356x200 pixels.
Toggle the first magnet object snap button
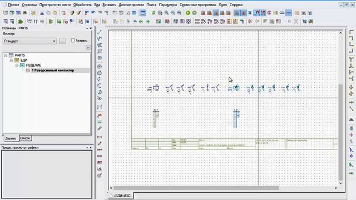pyautogui.click(x=257, y=13)
